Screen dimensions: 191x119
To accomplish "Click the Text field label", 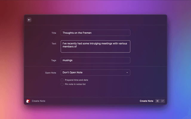I will (54, 44).
